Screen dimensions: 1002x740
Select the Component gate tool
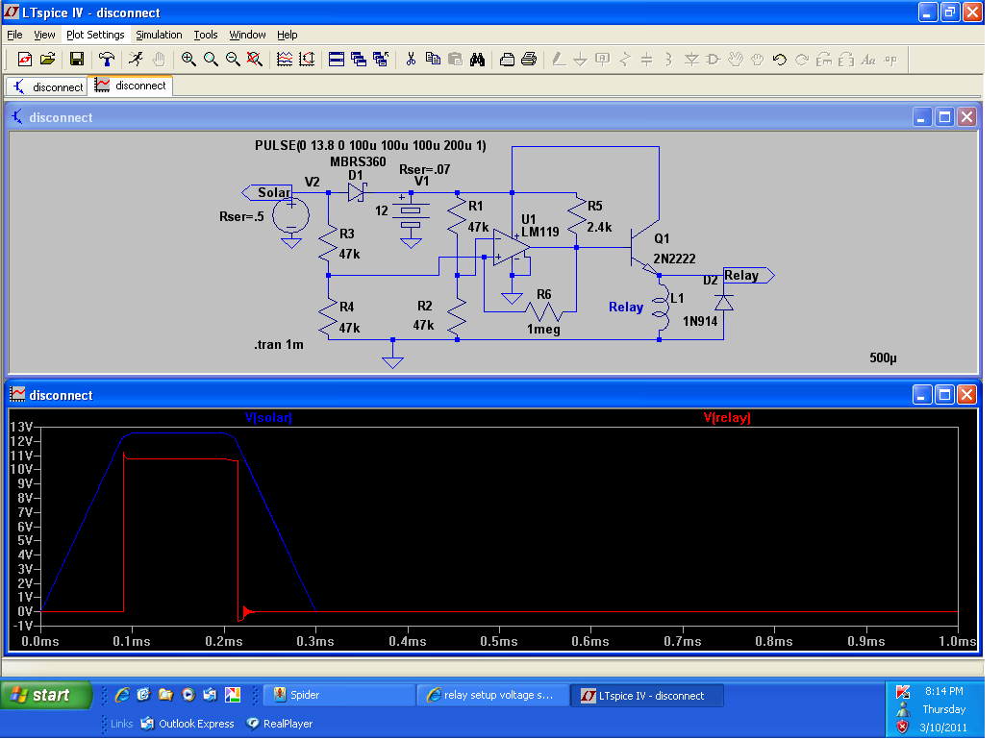pyautogui.click(x=714, y=60)
